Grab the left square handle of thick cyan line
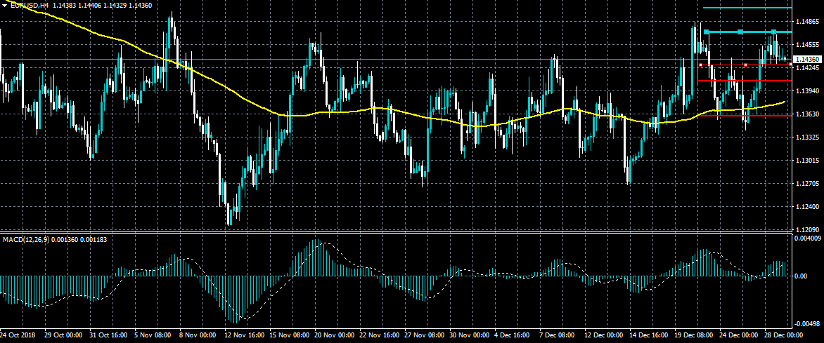The image size is (824, 343). pyautogui.click(x=706, y=32)
